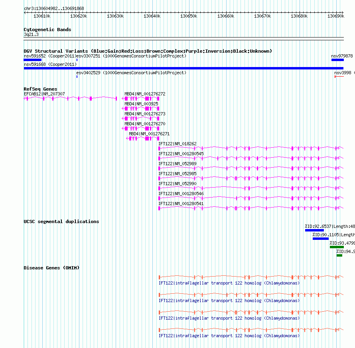Screen dimensions: 355x348
Task: Open the IFT122|NM_052989 transcript label
Action: pos(177,164)
